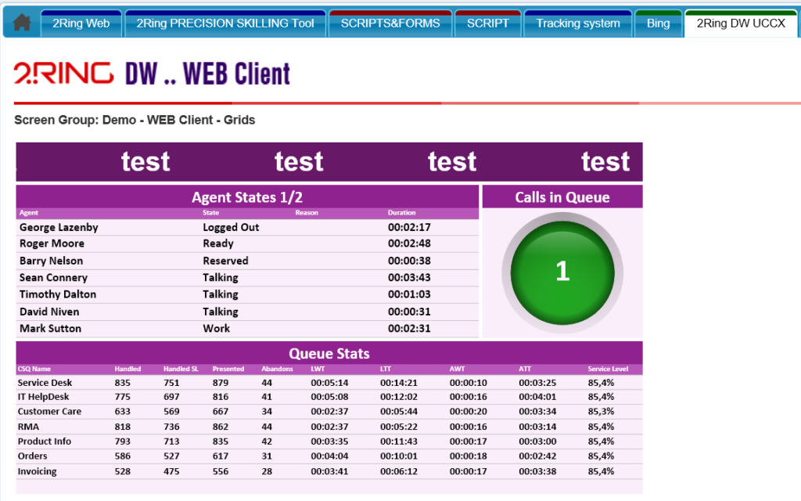Select the SCRIPTS&FORMS tab
Viewport: 801px width, 501px height.
click(390, 23)
